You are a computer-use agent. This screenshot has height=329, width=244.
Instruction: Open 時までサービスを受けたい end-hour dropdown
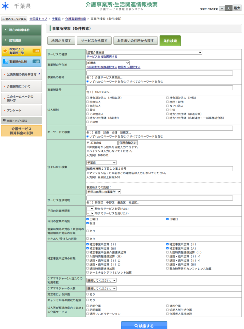click(90, 213)
